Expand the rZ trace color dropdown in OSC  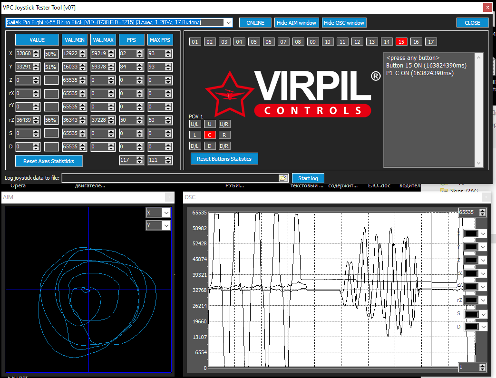tap(483, 300)
